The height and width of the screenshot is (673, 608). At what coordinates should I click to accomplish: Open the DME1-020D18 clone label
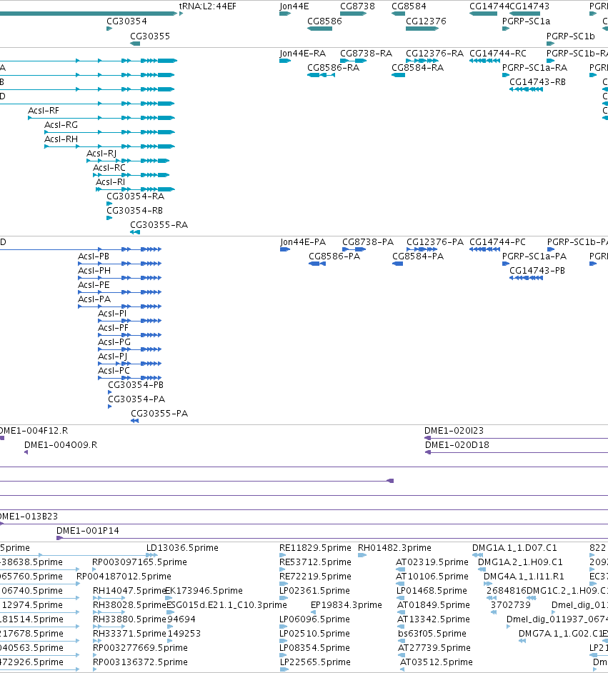coord(457,444)
